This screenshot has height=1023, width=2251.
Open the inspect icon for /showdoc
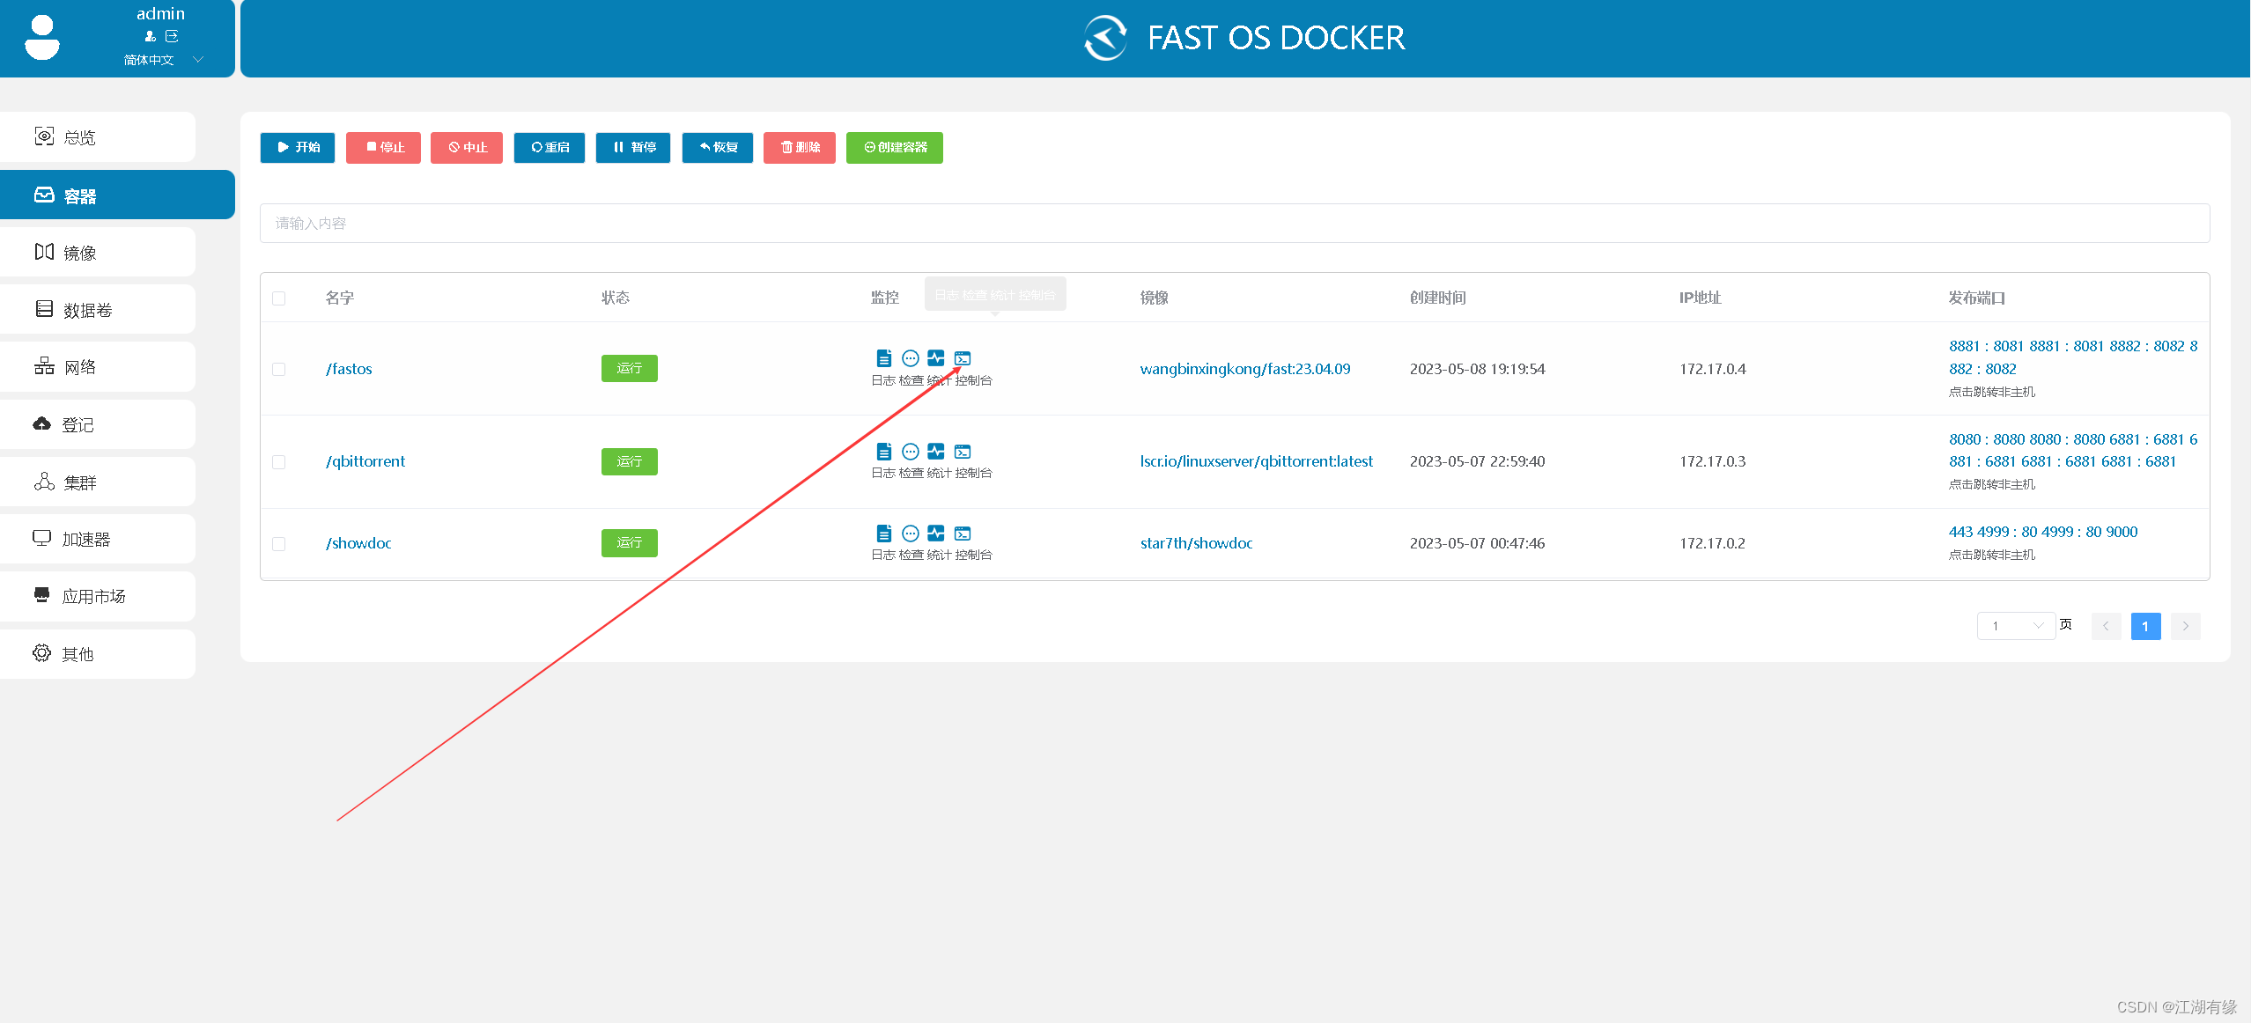pos(911,534)
